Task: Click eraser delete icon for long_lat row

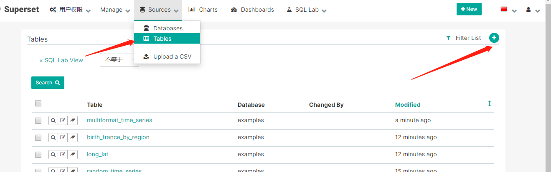Action: (x=73, y=155)
